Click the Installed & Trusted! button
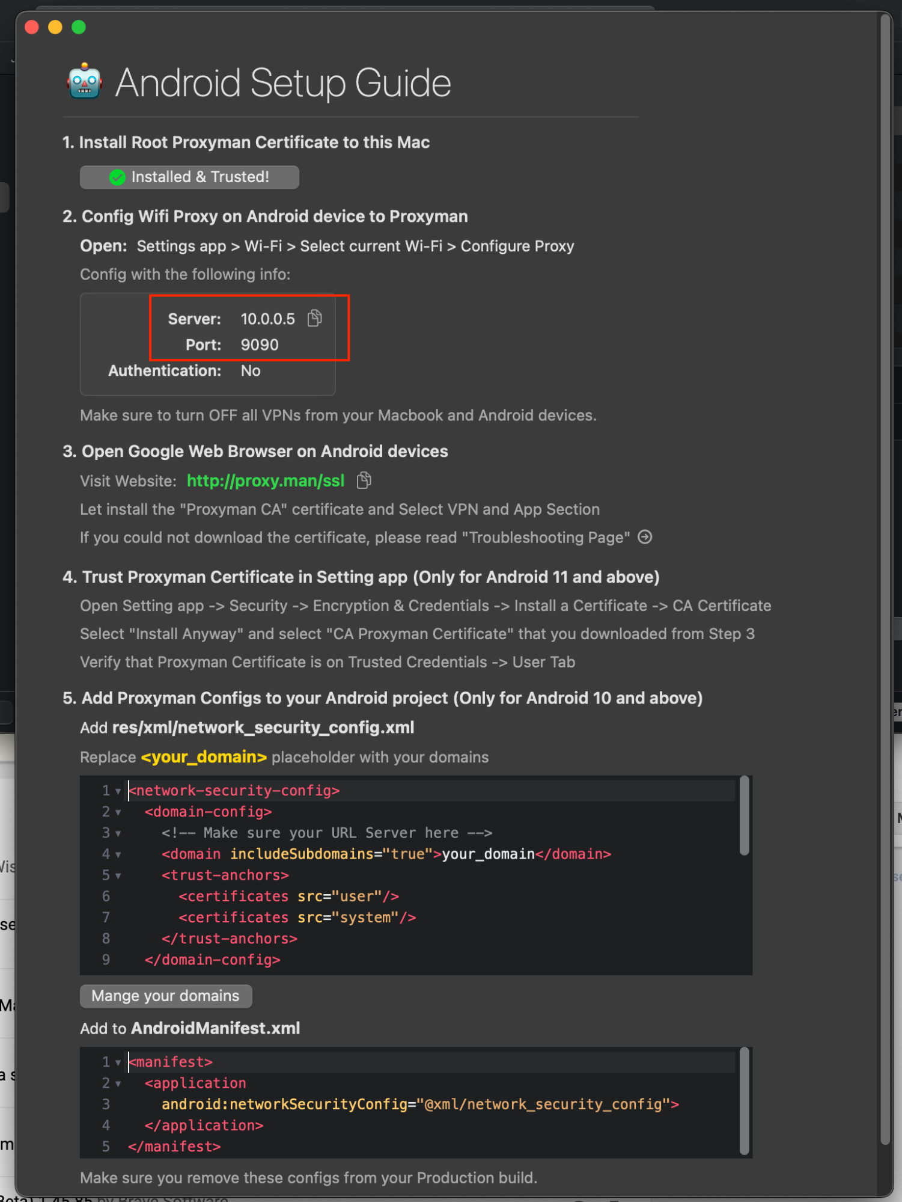 coord(189,177)
